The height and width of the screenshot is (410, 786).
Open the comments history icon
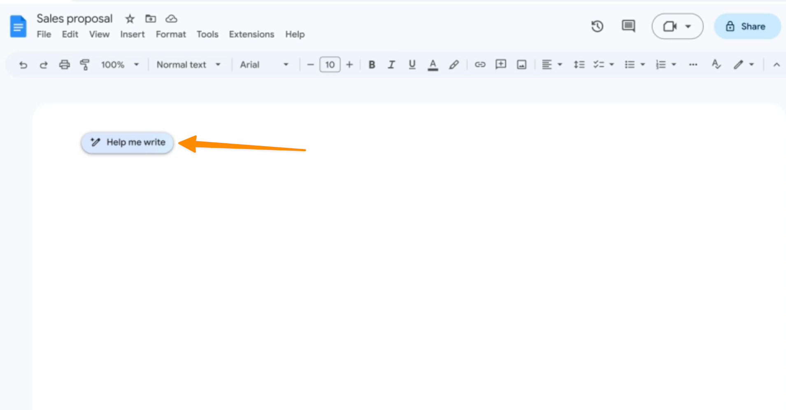pyautogui.click(x=628, y=26)
